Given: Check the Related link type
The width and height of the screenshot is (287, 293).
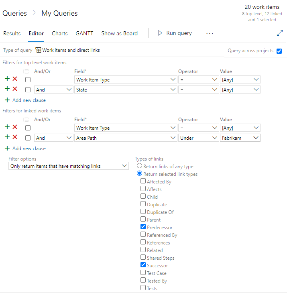Looking at the screenshot, I should tap(143, 250).
